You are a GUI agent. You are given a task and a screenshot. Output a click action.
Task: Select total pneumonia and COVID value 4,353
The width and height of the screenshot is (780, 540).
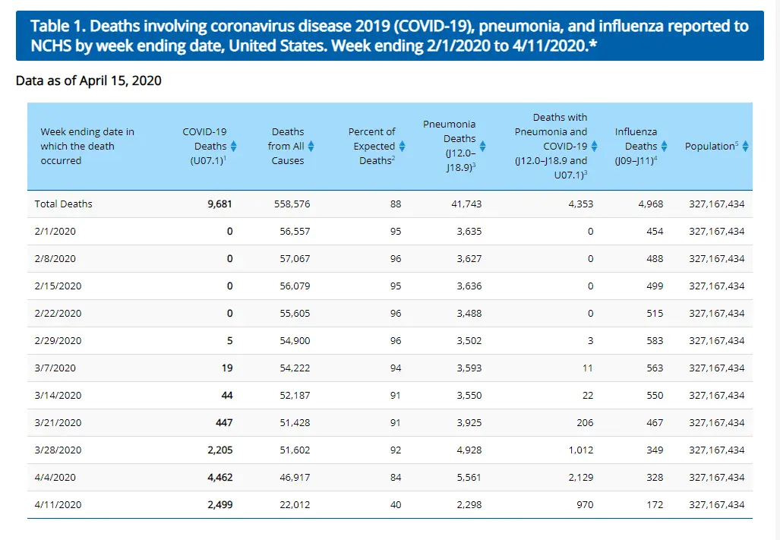coord(580,204)
